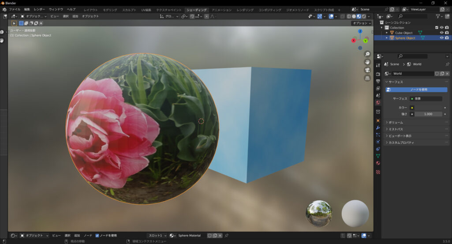Viewport: 452px width, 244px height.
Task: Open the Physics properties tab
Action: [x=378, y=142]
